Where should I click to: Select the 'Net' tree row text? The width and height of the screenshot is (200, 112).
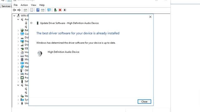[x=27, y=67]
